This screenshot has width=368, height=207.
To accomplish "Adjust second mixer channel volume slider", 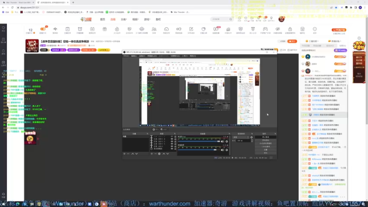I will point(199,150).
